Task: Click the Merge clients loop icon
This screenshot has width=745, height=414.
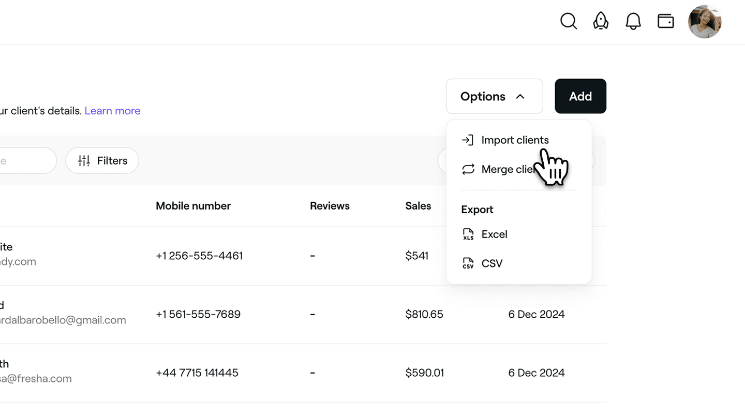Action: [468, 169]
